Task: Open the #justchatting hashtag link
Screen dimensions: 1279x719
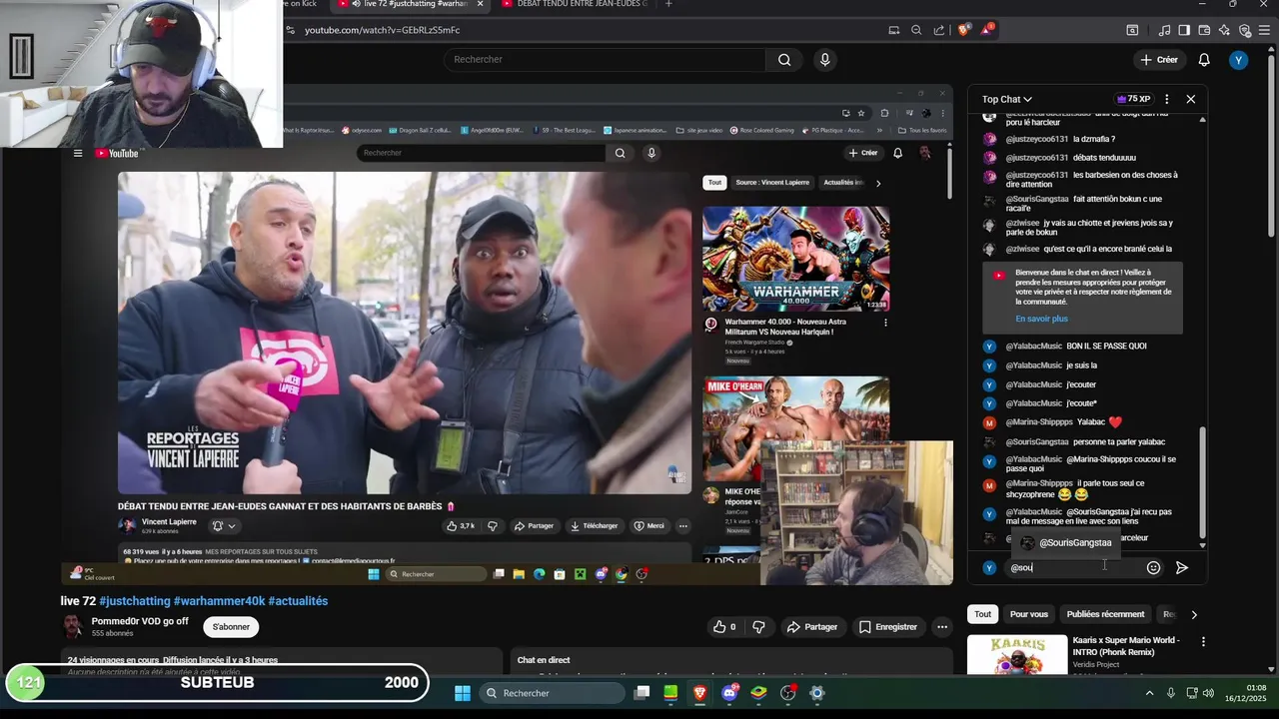Action: (x=134, y=601)
